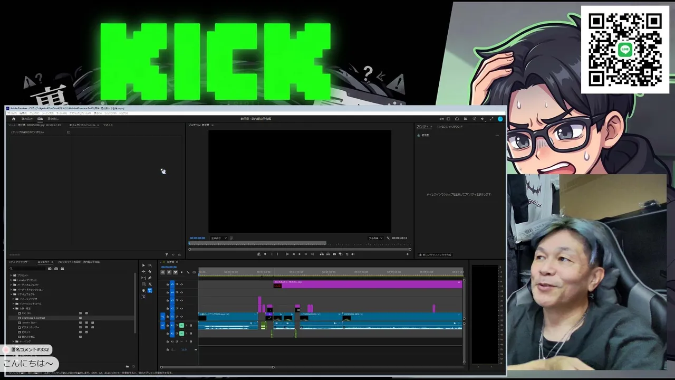The height and width of the screenshot is (380, 675).
Task: Hide video track V3 with its eye
Action: (181, 300)
